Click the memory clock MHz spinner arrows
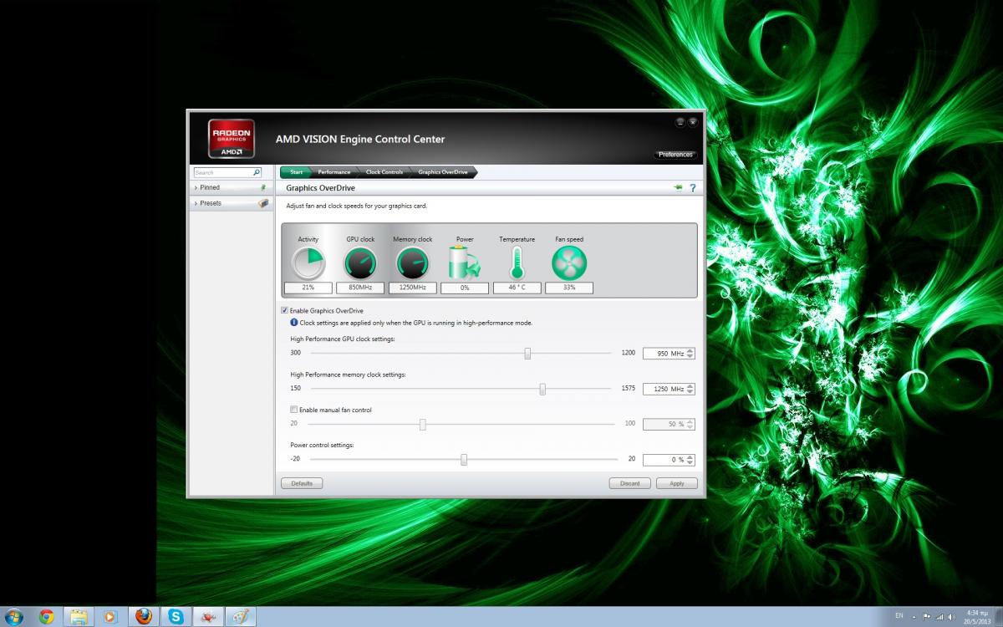 pos(690,389)
